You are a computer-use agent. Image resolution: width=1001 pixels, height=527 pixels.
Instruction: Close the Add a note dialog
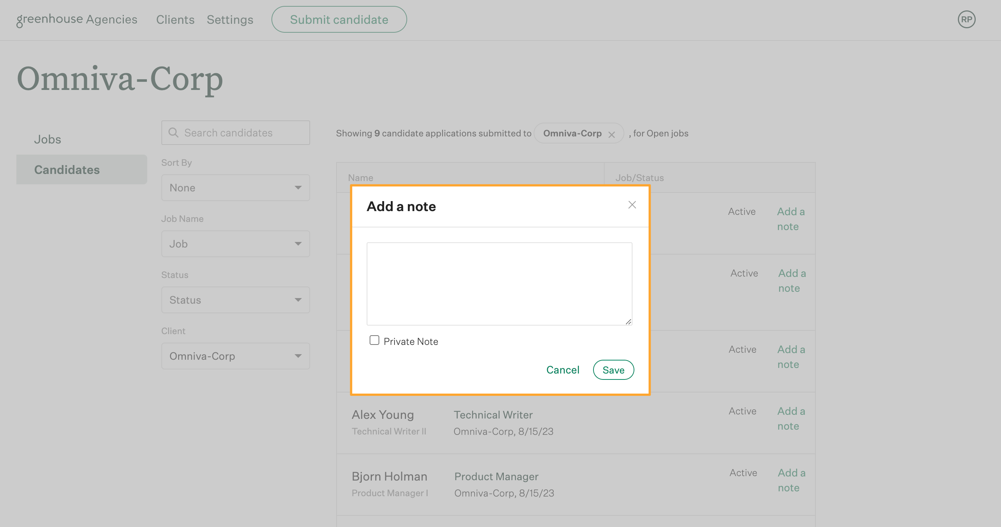pyautogui.click(x=632, y=205)
